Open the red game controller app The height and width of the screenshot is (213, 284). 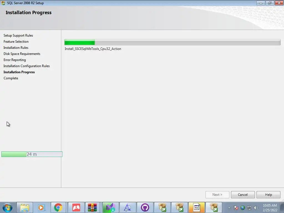pos(76,207)
